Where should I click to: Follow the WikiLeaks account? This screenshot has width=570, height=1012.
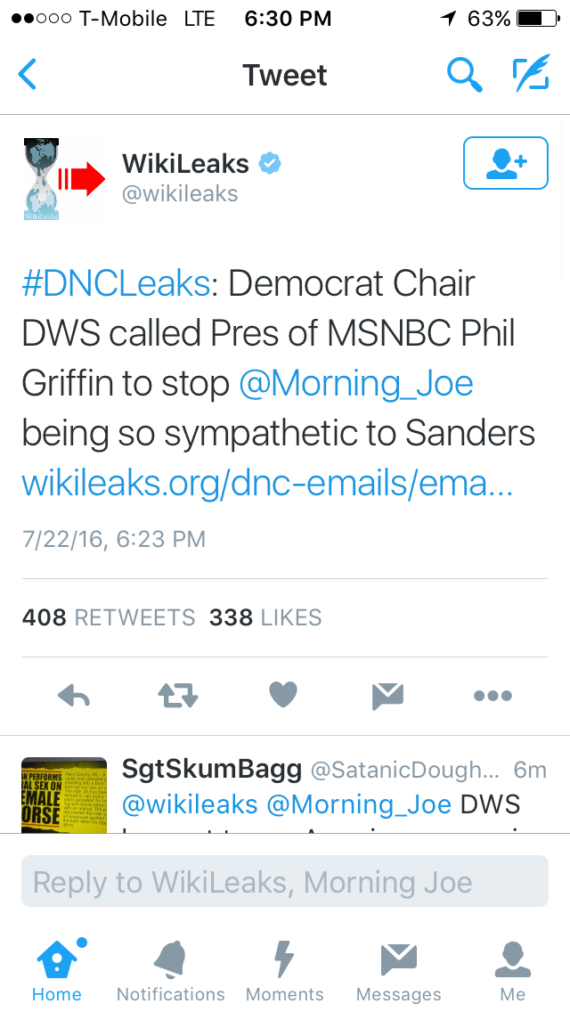point(505,163)
